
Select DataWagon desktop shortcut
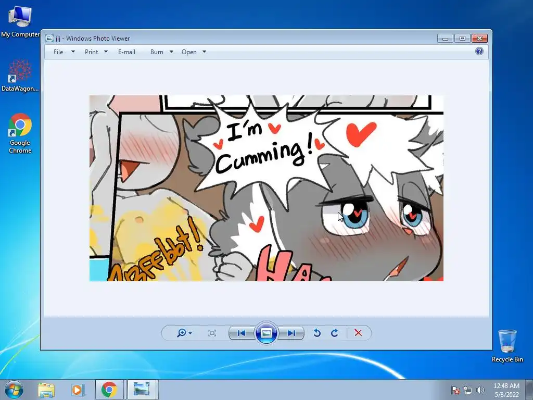click(20, 76)
